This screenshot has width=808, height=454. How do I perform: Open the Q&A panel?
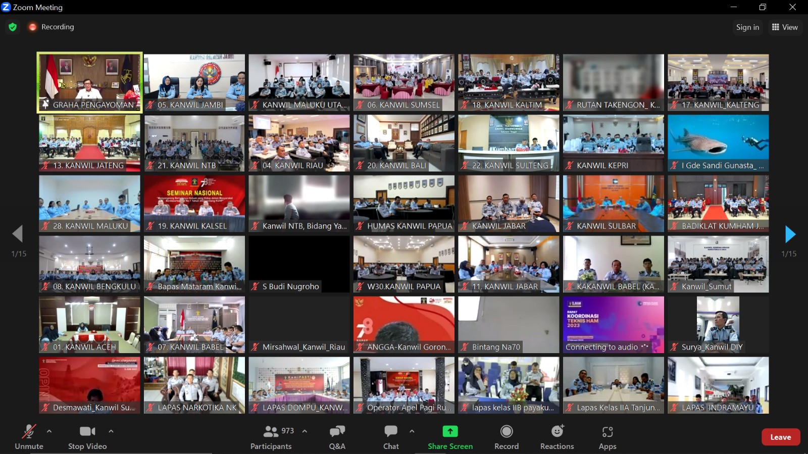pos(337,437)
